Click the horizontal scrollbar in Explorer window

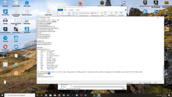(x=99, y=87)
